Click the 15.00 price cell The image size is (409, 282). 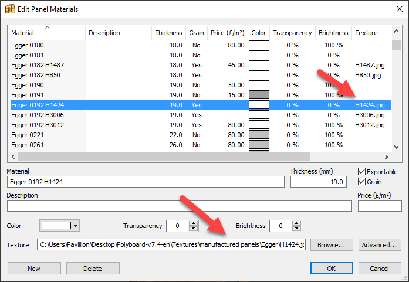(236, 95)
